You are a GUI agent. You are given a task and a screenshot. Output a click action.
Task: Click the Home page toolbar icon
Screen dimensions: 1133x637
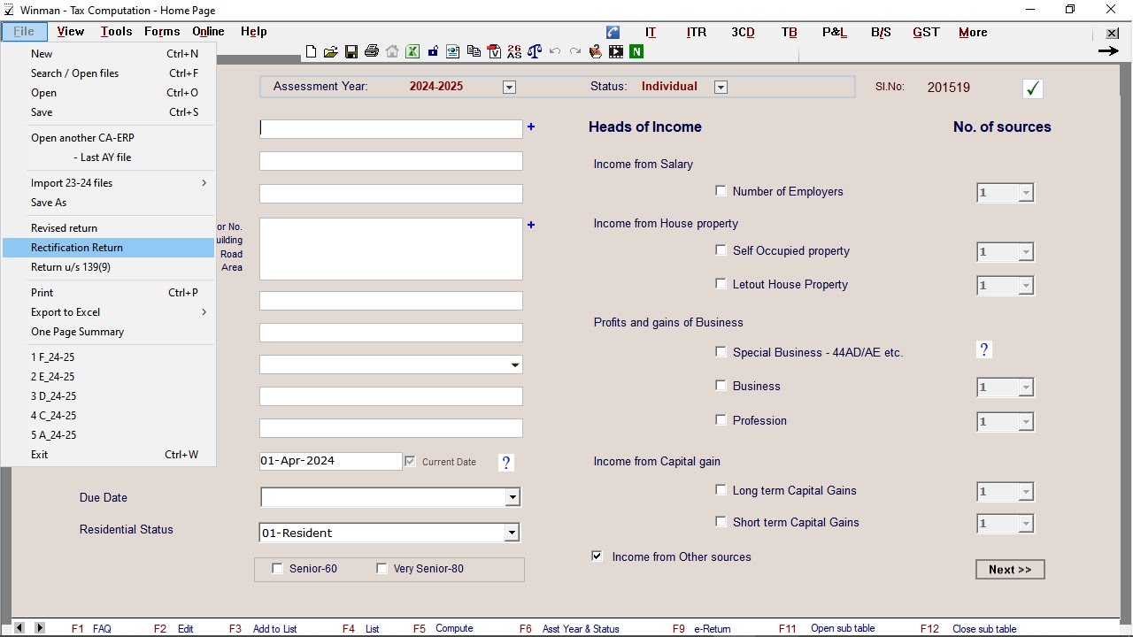pyautogui.click(x=392, y=52)
